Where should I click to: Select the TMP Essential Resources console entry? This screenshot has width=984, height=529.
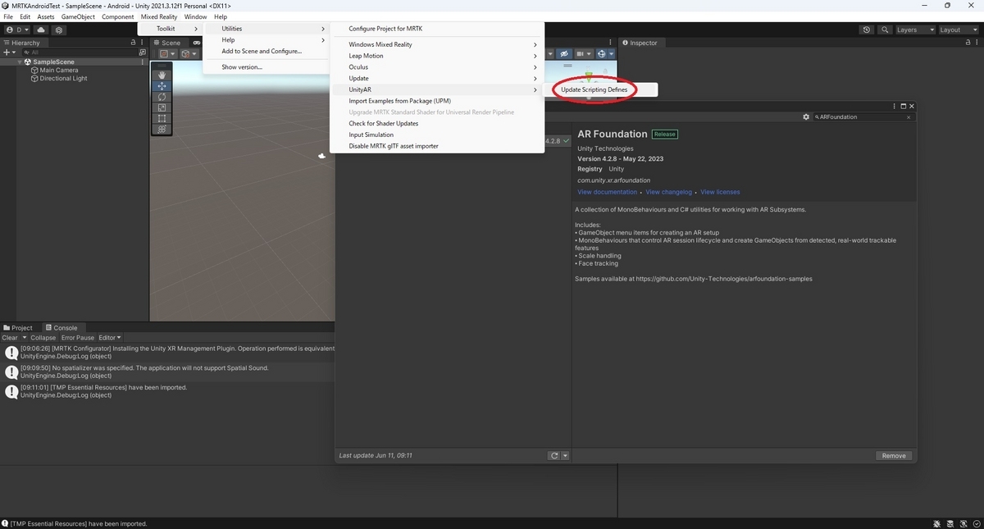(167, 391)
